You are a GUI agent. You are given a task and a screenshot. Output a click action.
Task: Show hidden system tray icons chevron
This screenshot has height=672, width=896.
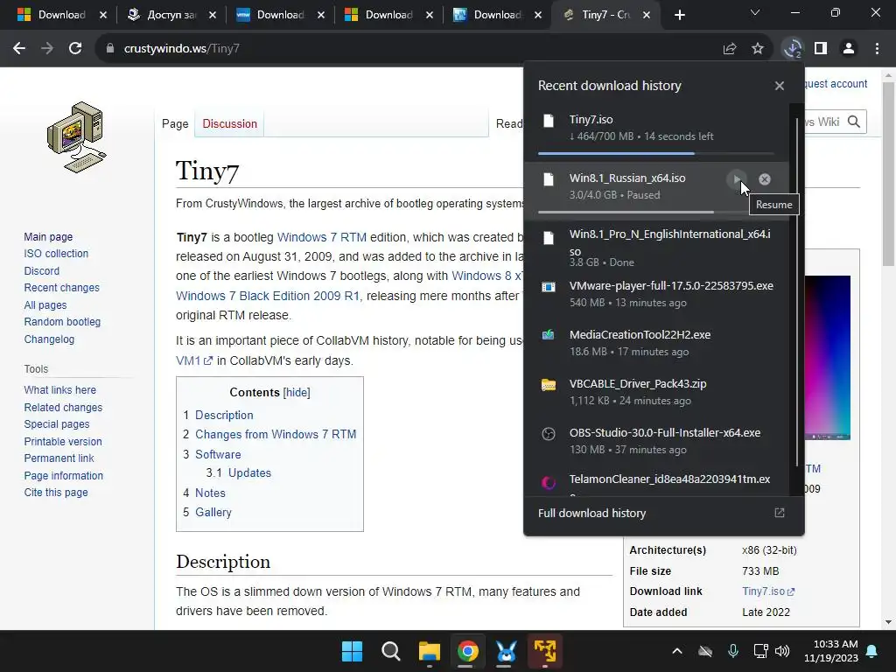tap(677, 651)
